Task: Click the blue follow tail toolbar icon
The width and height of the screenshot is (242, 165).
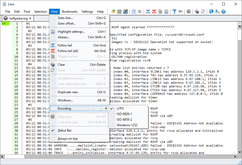Action: click(148, 12)
